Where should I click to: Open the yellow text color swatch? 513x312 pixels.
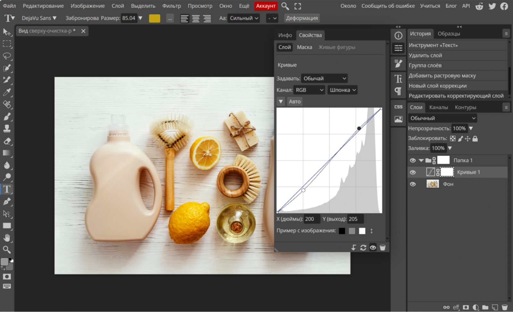[155, 18]
